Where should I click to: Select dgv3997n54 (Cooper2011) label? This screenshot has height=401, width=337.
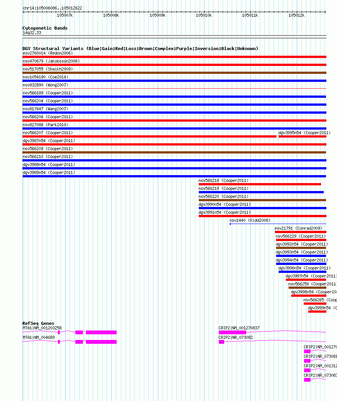311,276
